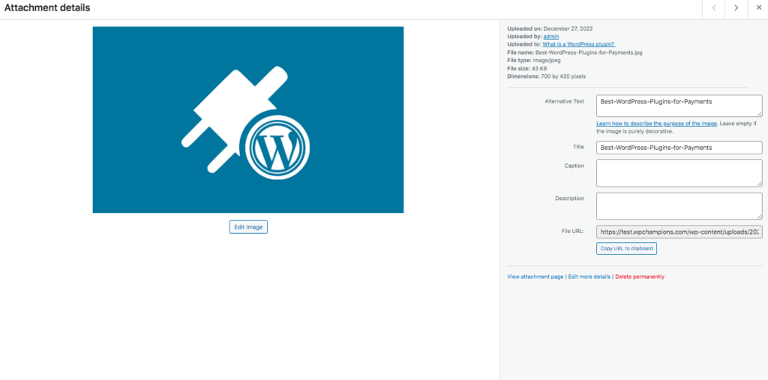Focus the Alternative Text field
The width and height of the screenshot is (768, 380).
(x=679, y=106)
